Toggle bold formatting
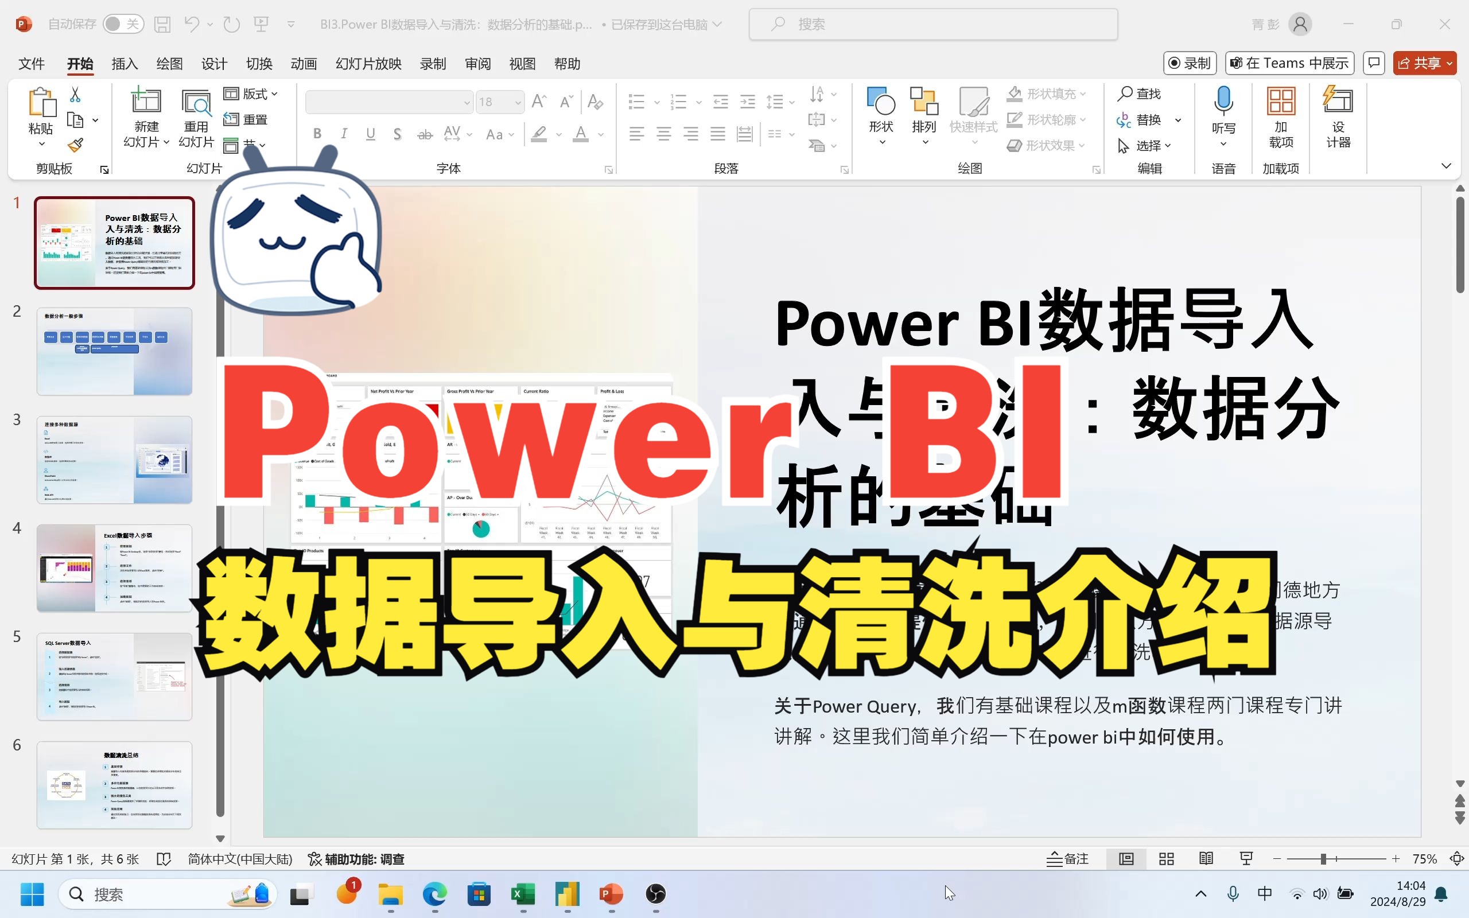Screen dimensions: 1469x918 click(x=316, y=134)
